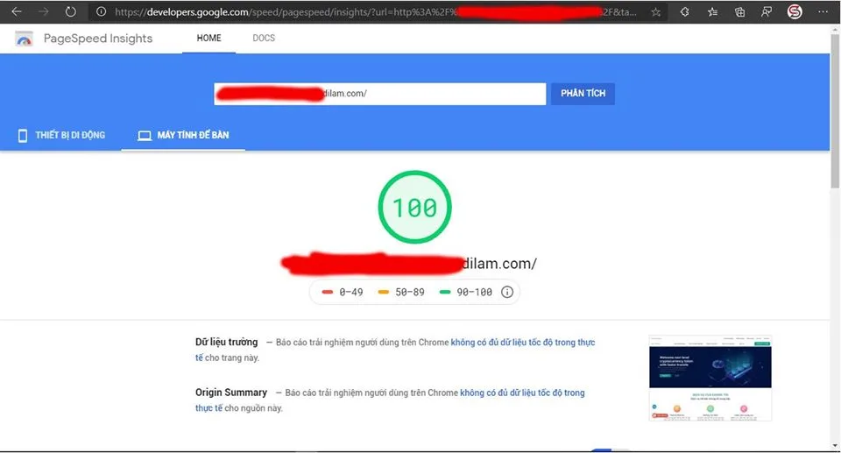This screenshot has height=453, width=841.
Task: Click the laptop icon in device tabs
Action: point(145,136)
